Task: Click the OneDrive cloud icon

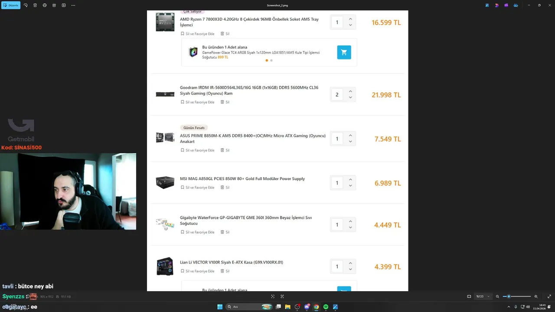Action: click(x=516, y=5)
